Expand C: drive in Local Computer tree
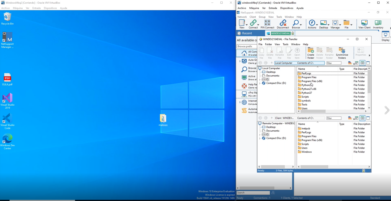The width and height of the screenshot is (391, 201). pos(260,79)
